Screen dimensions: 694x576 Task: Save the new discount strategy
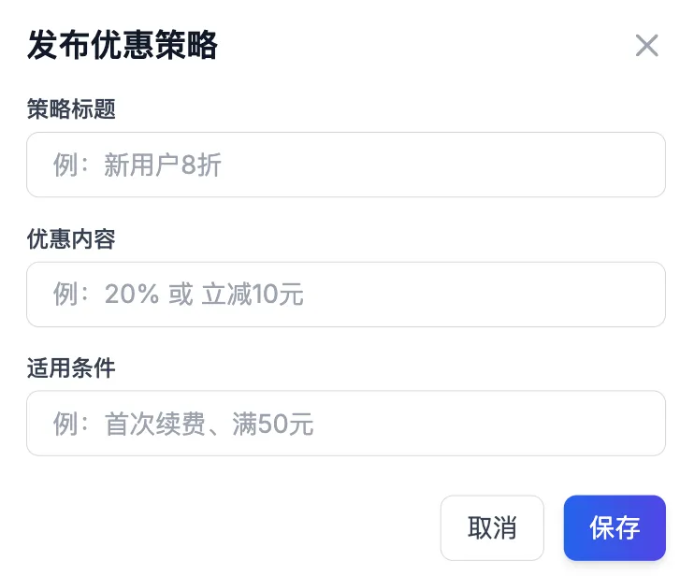(614, 527)
